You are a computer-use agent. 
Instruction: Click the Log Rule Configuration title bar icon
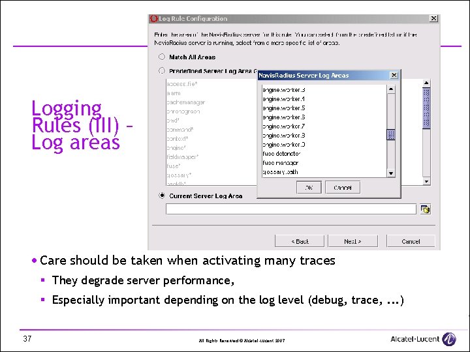[154, 18]
